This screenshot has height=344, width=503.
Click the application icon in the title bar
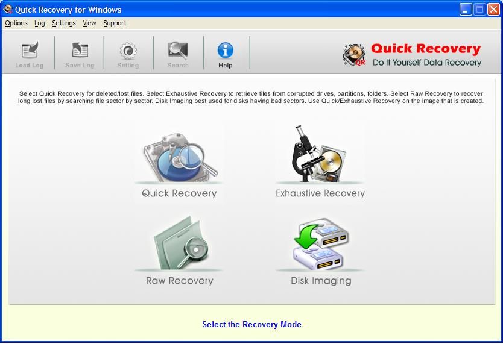pos(8,9)
